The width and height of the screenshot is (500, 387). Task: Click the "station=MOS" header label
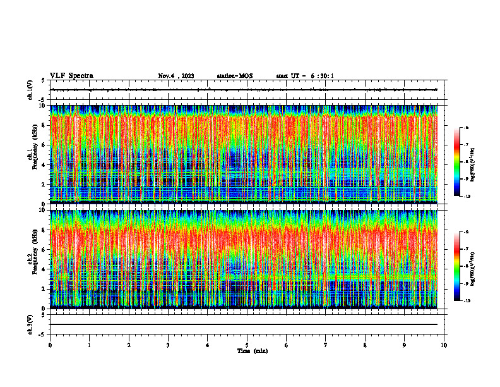click(x=235, y=76)
